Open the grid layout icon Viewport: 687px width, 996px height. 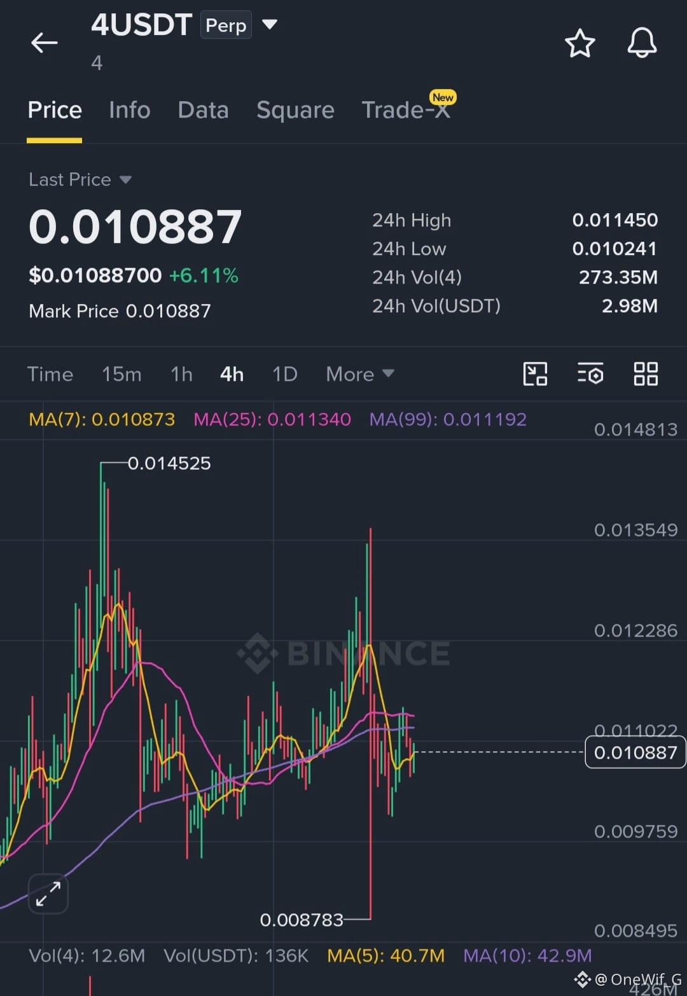[646, 374]
